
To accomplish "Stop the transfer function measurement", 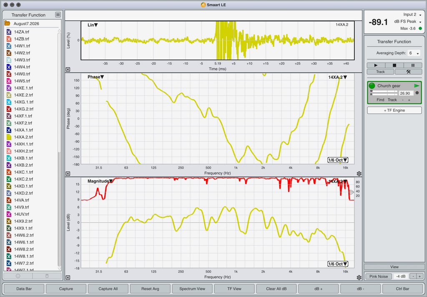I will coord(394,65).
